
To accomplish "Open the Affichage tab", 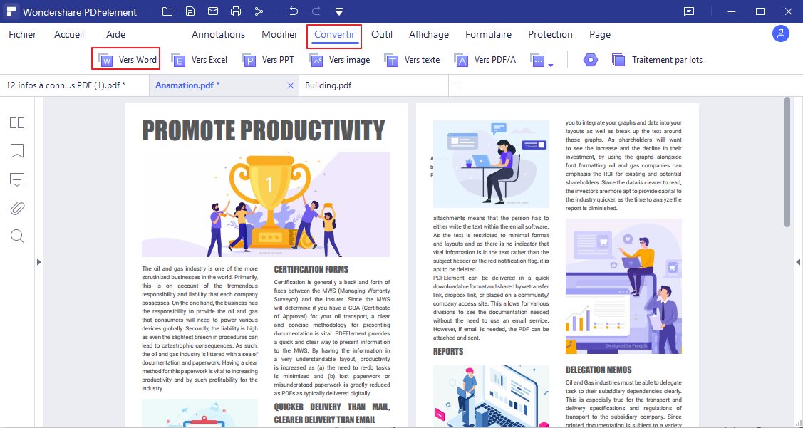I will point(429,34).
